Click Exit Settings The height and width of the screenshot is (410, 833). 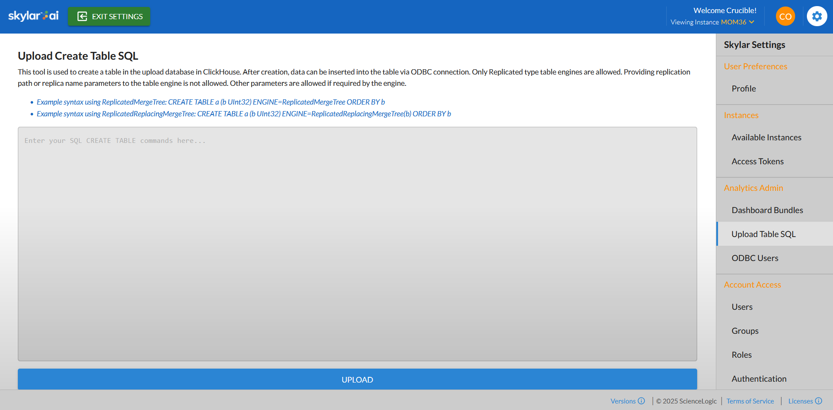pos(109,16)
